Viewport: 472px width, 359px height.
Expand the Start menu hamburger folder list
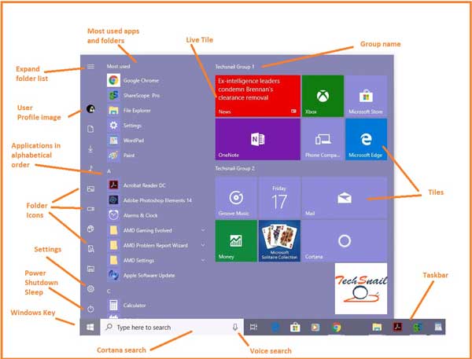click(90, 67)
